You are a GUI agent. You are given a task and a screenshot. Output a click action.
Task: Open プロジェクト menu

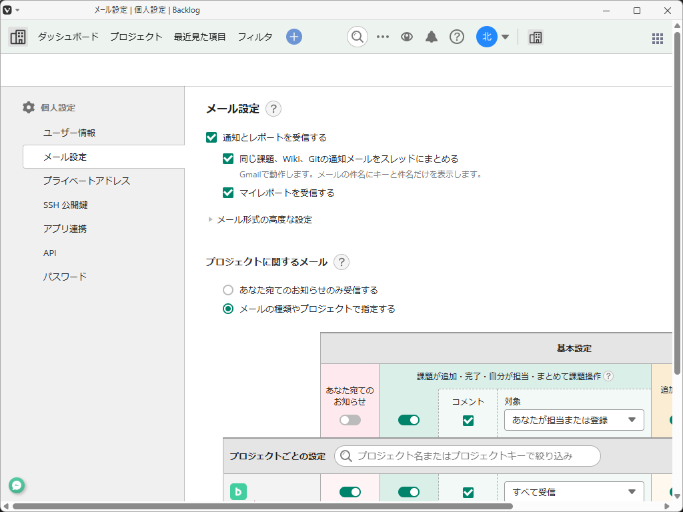coord(136,37)
